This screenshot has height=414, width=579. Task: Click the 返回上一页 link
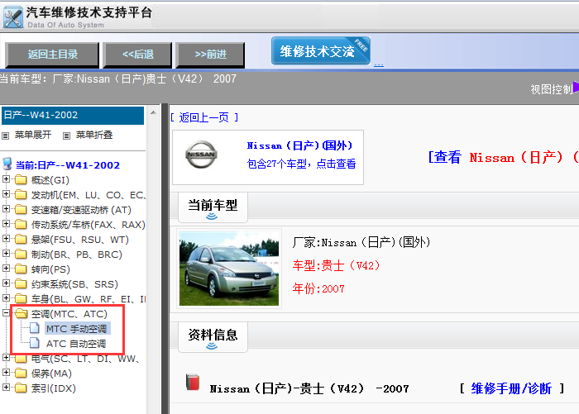click(204, 117)
